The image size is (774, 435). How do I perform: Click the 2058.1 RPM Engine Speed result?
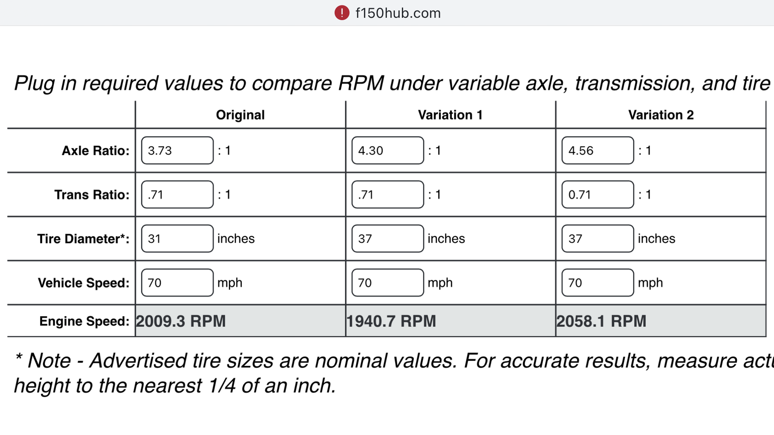coord(601,321)
